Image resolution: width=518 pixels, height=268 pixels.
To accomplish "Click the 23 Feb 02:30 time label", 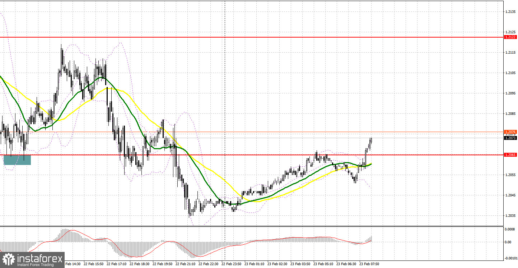I will pos(278,264).
